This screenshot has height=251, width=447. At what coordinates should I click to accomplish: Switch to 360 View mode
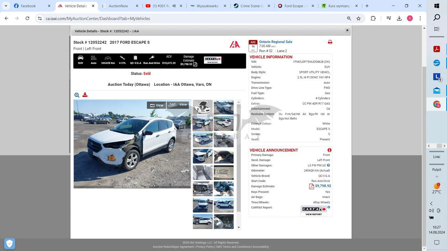pyautogui.click(x=178, y=105)
